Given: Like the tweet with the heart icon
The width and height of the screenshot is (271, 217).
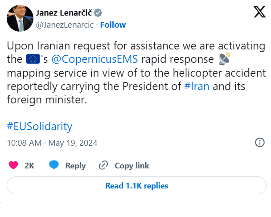Looking at the screenshot, I should coord(13,165).
